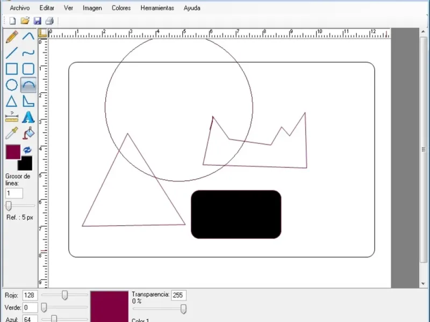This screenshot has width=430, height=322.
Task: Save the current drawing
Action: pyautogui.click(x=37, y=21)
